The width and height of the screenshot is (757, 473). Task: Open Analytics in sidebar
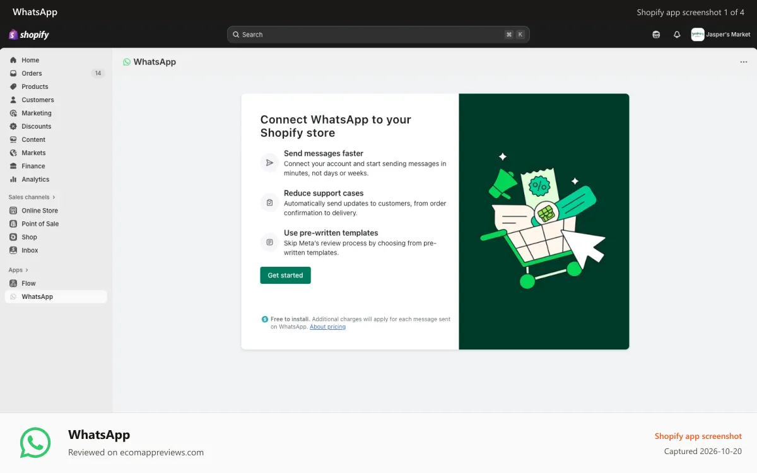[35, 179]
